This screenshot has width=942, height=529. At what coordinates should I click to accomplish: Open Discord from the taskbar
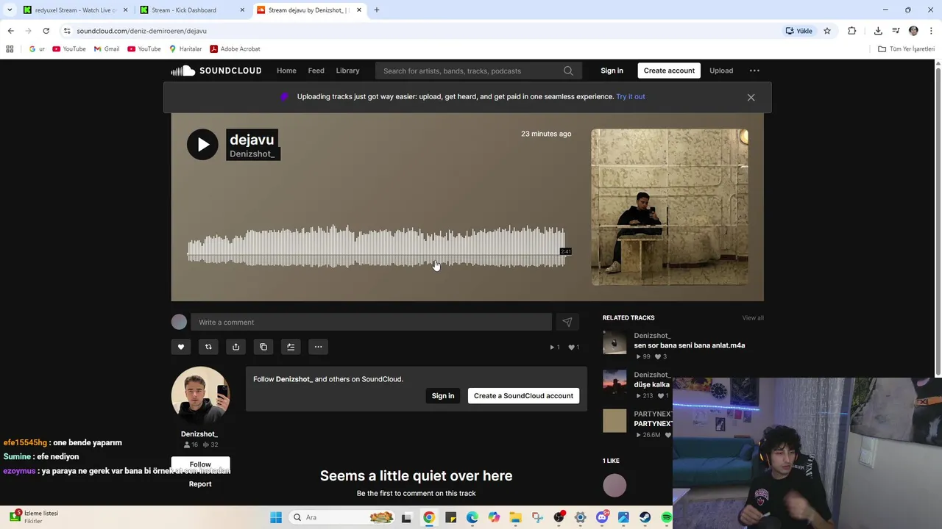point(602,517)
